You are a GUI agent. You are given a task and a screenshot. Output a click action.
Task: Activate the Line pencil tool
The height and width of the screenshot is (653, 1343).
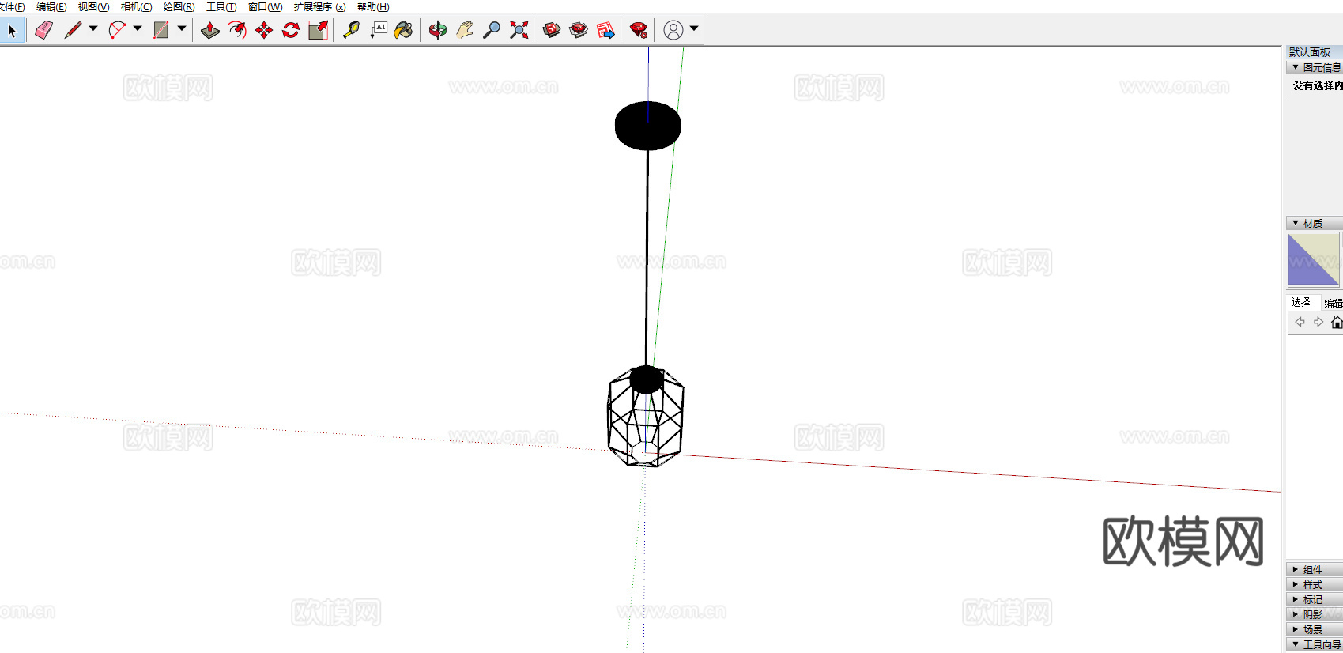(x=73, y=30)
